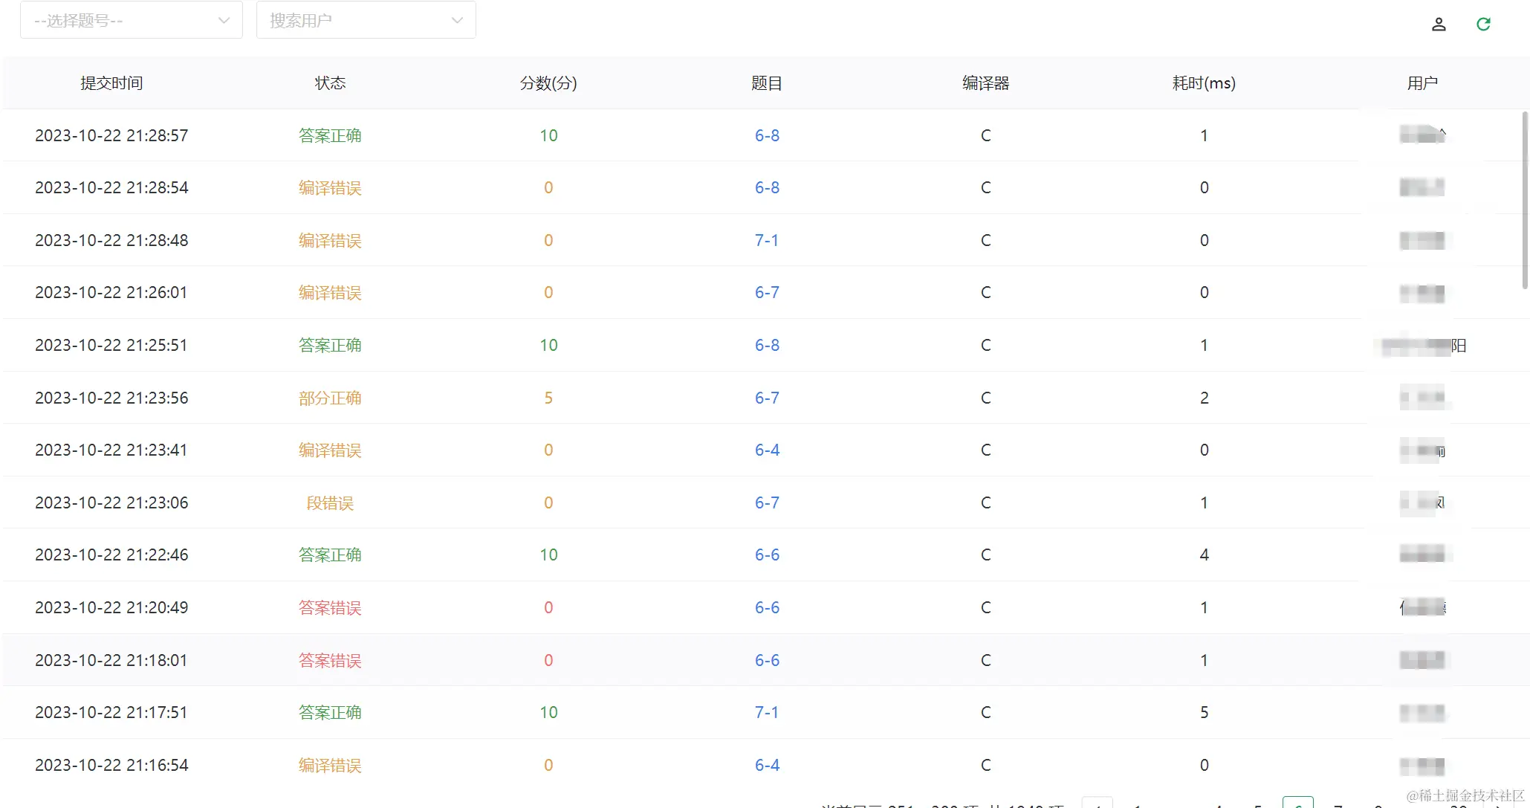Image resolution: width=1530 pixels, height=808 pixels.
Task: Open problem 6-4 link from 21:23:41 submission
Action: click(x=767, y=450)
